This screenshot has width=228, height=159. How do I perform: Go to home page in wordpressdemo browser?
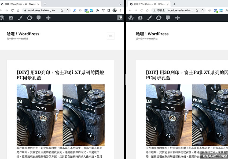coord(147,10)
